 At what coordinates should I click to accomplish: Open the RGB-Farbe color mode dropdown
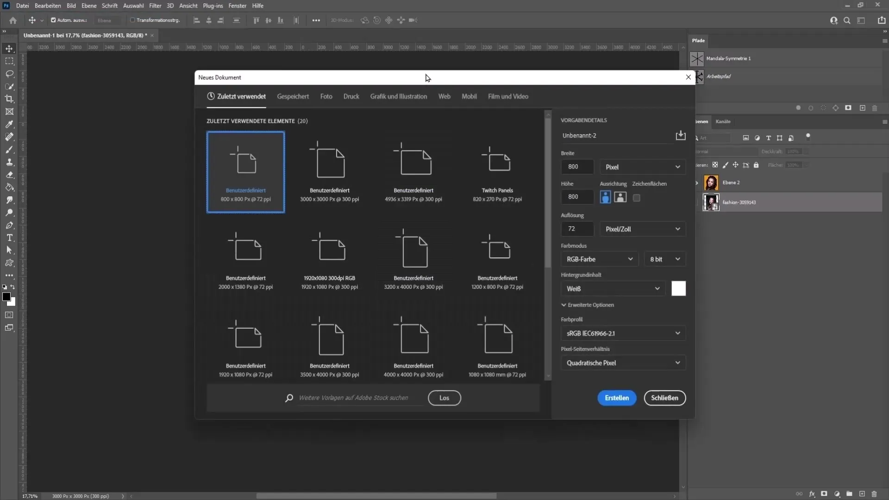(599, 259)
